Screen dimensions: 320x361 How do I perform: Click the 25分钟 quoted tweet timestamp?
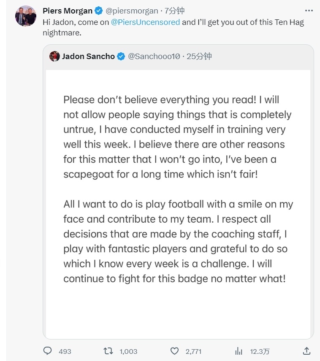(x=199, y=57)
